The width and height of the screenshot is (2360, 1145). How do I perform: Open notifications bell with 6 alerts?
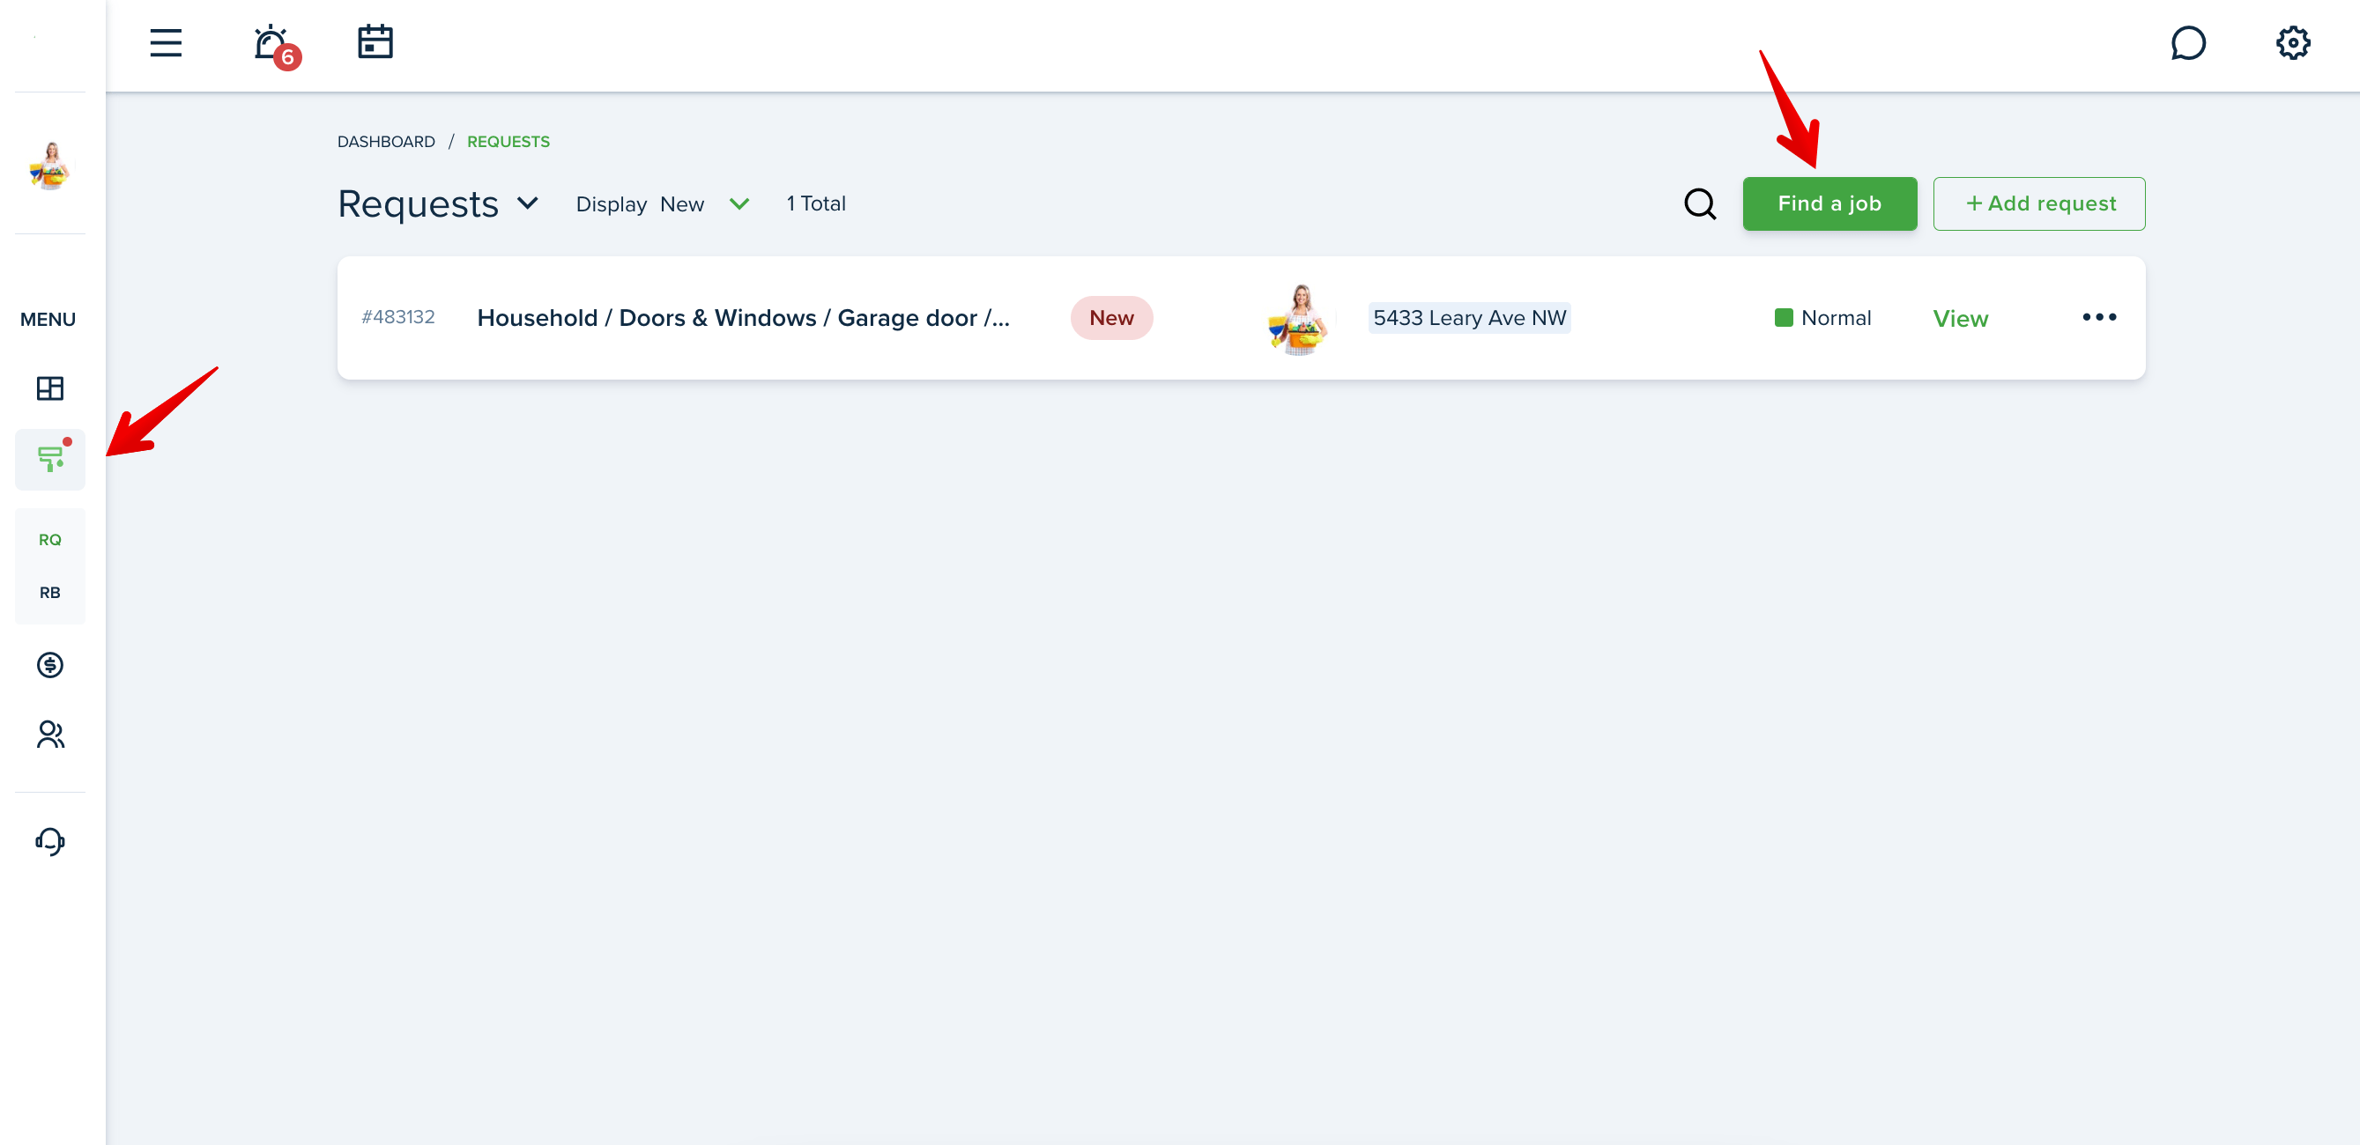tap(276, 45)
